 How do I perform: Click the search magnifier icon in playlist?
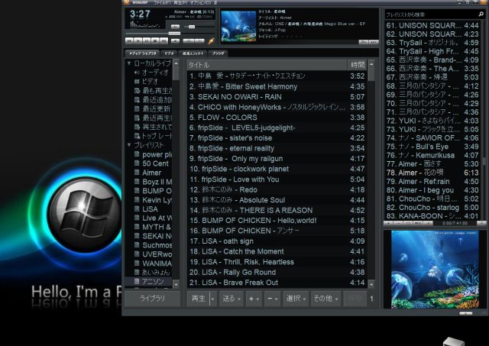tap(481, 14)
